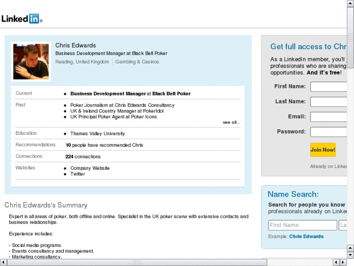Click the vertical scrollbar thumb
Image resolution: width=354 pixels, height=266 pixels.
[x=350, y=38]
